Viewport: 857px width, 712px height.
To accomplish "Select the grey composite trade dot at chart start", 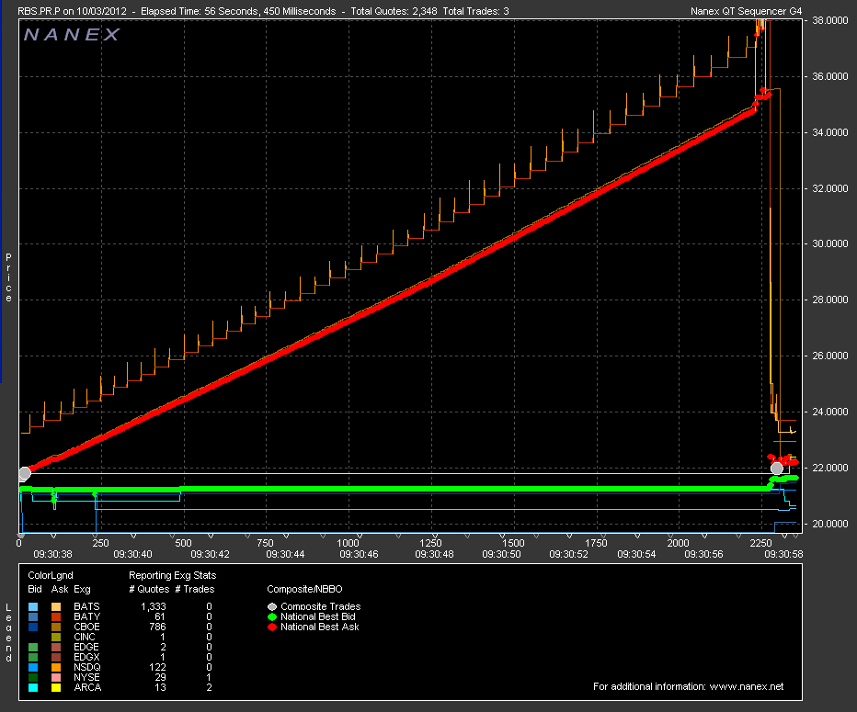I will pos(25,473).
